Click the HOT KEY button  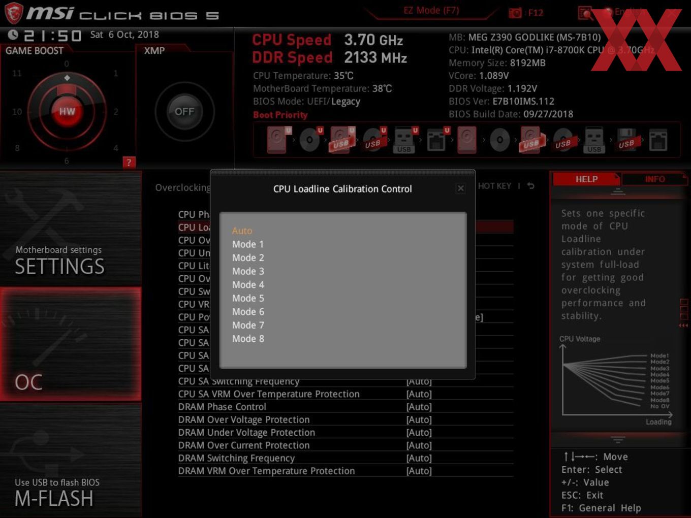pyautogui.click(x=494, y=186)
